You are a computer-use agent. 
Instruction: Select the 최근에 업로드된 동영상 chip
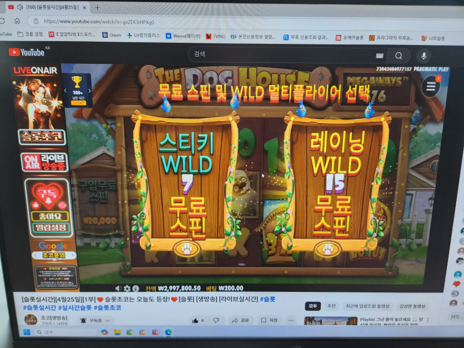click(x=367, y=306)
